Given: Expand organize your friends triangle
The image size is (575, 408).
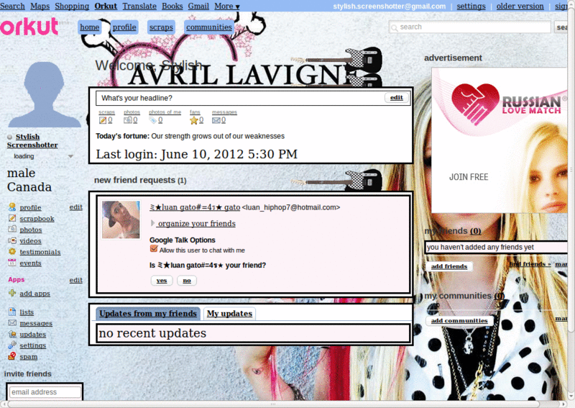Looking at the screenshot, I should click(152, 223).
